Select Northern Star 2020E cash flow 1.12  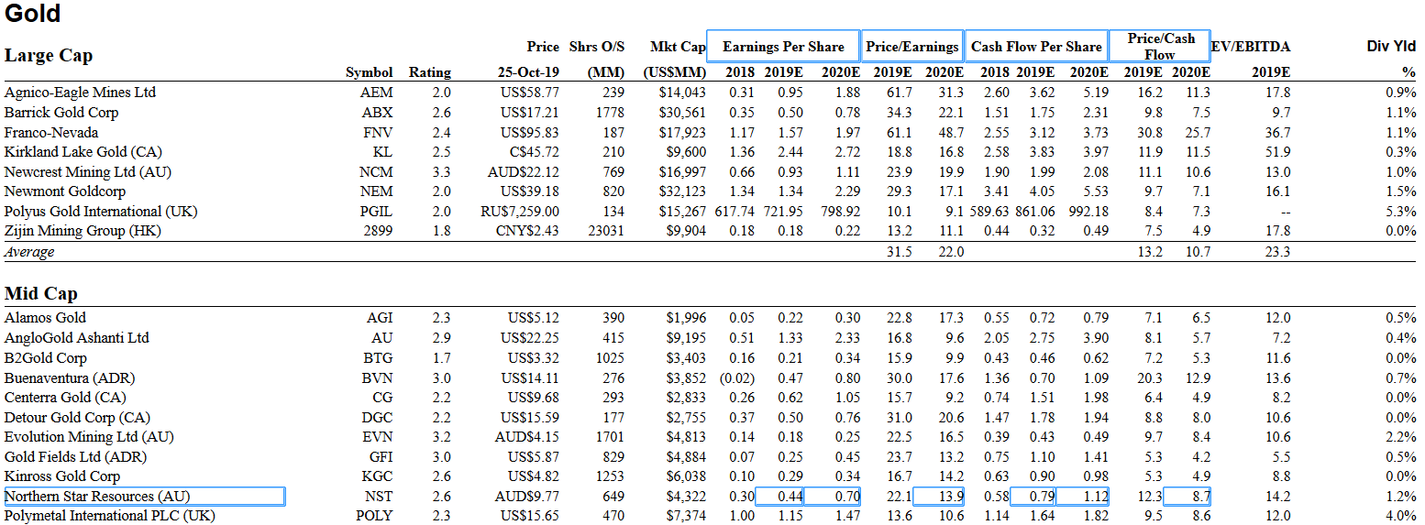[1083, 497]
